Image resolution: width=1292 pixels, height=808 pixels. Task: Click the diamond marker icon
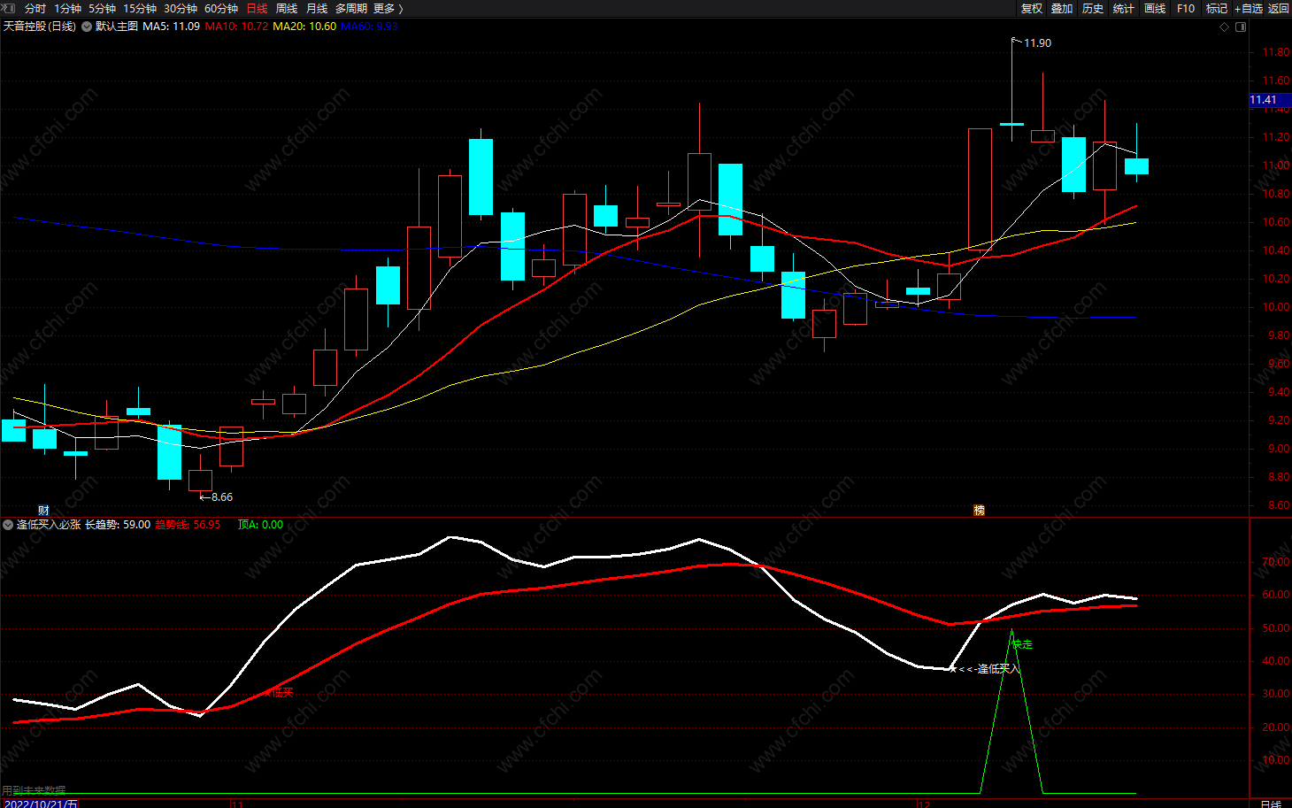(1225, 27)
